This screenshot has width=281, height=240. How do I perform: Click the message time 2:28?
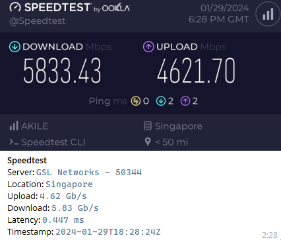pyautogui.click(x=270, y=235)
